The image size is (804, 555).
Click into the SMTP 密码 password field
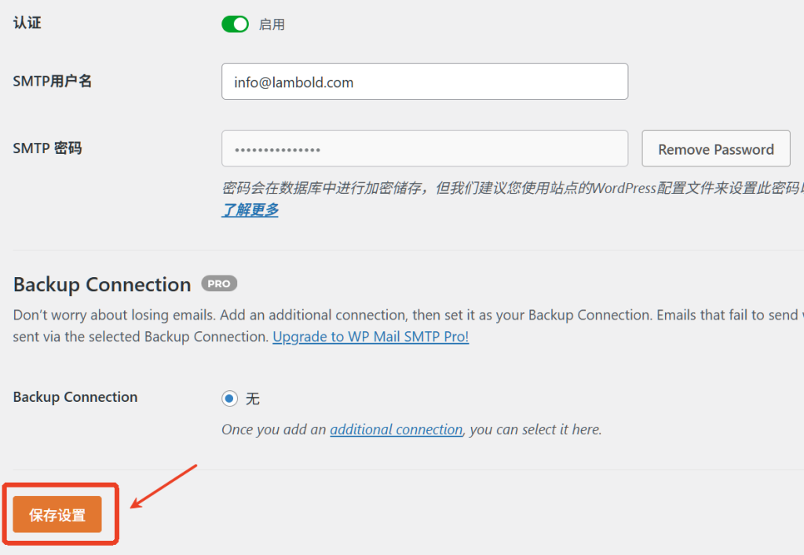pyautogui.click(x=424, y=149)
